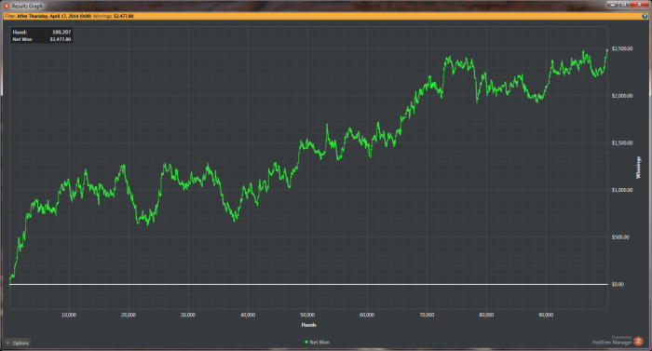Open the Options panel button
This screenshot has height=351, width=652.
point(18,344)
